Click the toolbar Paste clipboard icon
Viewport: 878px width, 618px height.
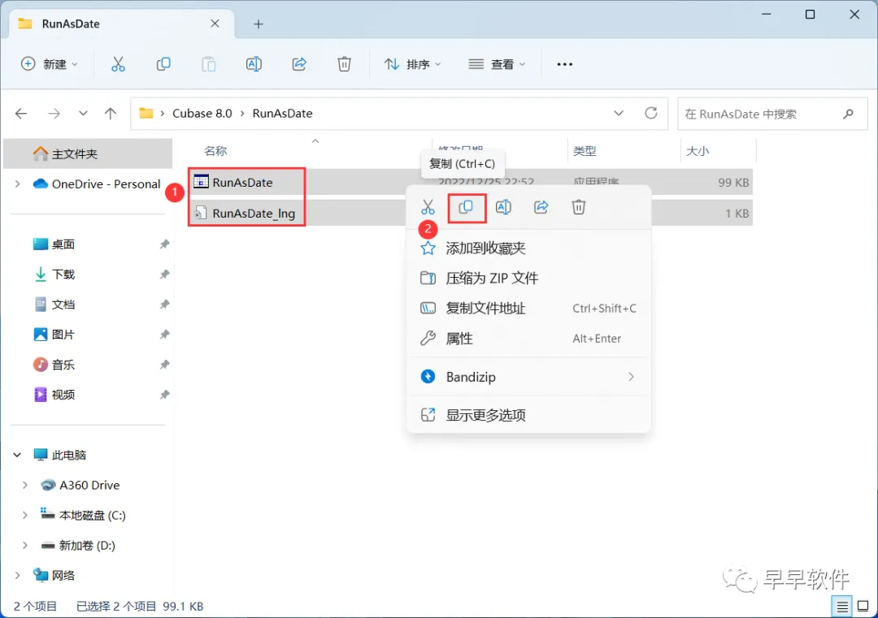(208, 64)
